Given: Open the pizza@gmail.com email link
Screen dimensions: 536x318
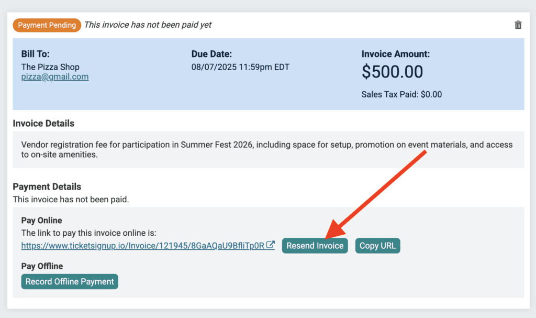Looking at the screenshot, I should (x=54, y=76).
